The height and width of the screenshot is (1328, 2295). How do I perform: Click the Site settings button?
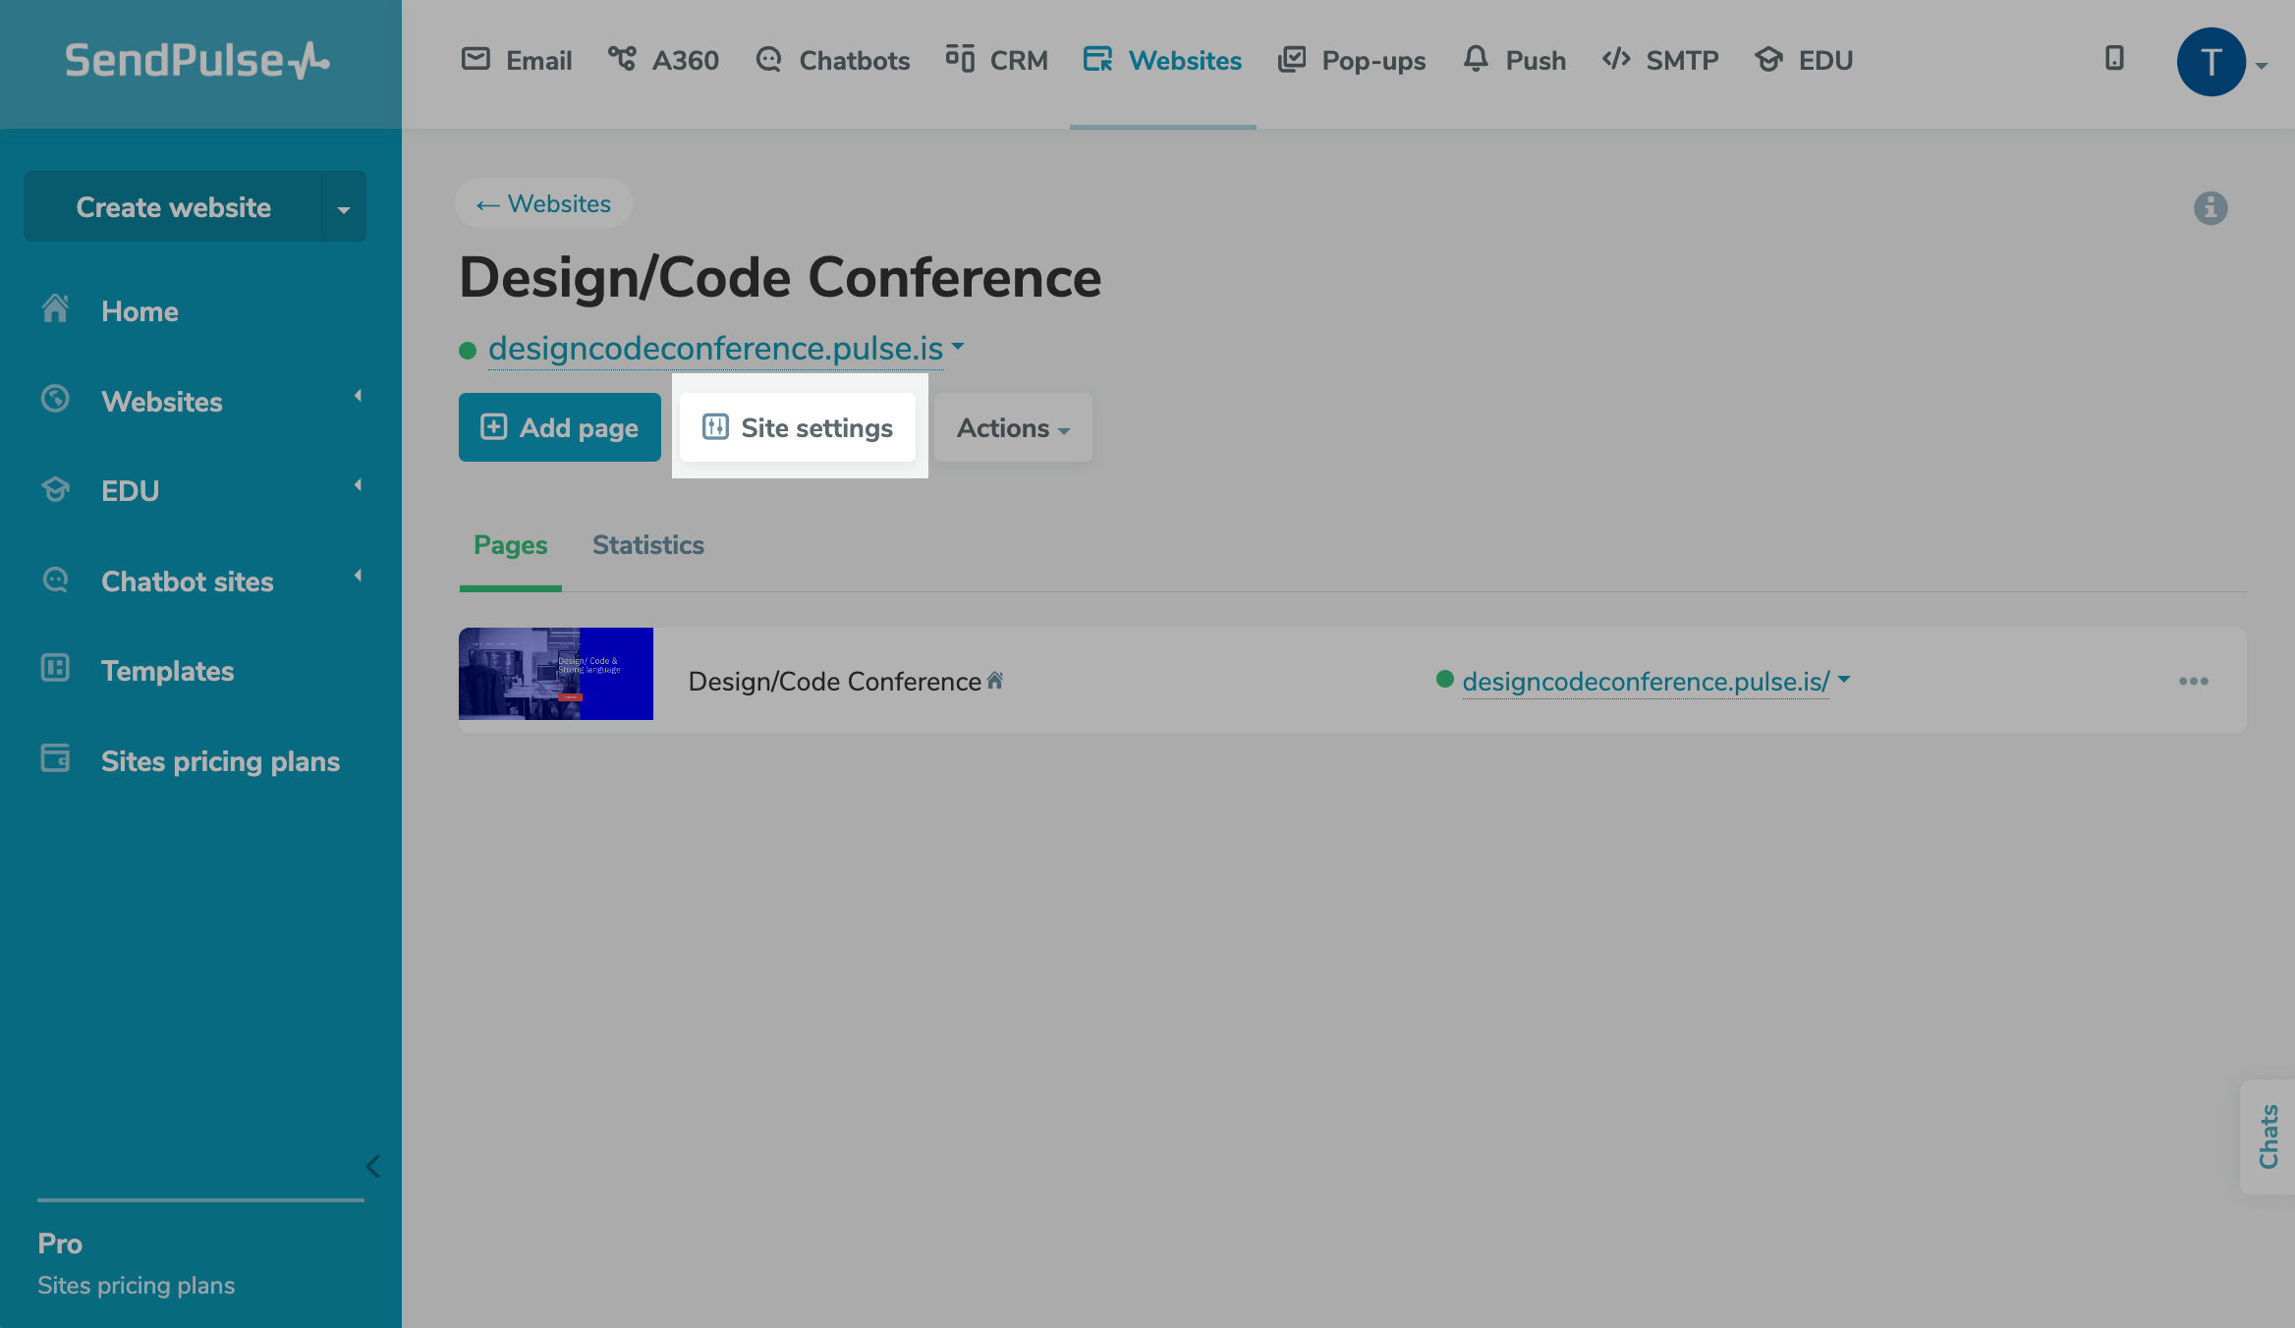click(x=798, y=428)
